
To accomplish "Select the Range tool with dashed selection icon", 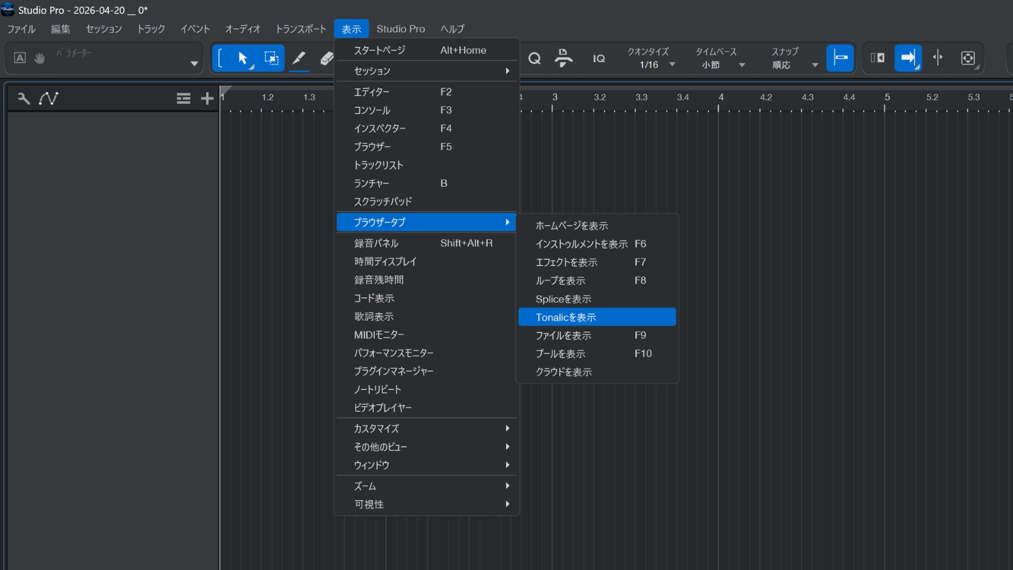I will tap(271, 58).
